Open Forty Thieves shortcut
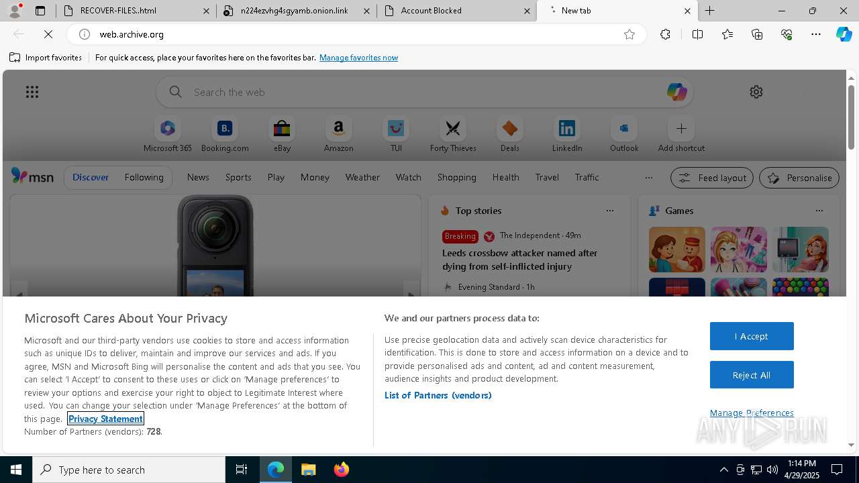 tap(453, 135)
